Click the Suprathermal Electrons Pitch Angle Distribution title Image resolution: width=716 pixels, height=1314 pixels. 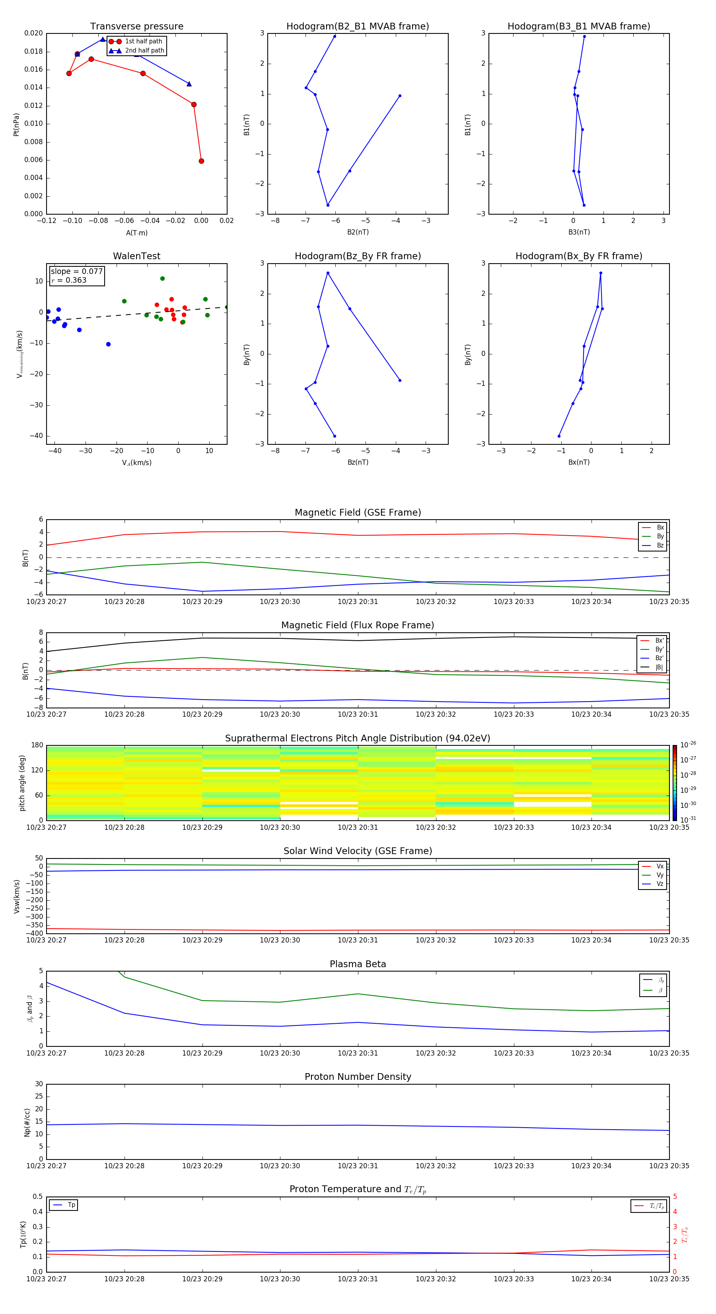358,738
